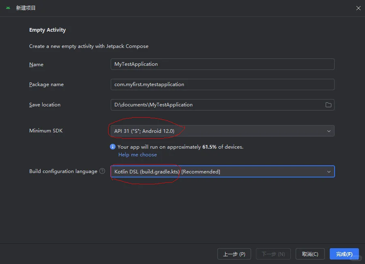Screen dimensions: 365x264
Task: Expand the Minimum SDK chevron arrow
Action: [329, 131]
